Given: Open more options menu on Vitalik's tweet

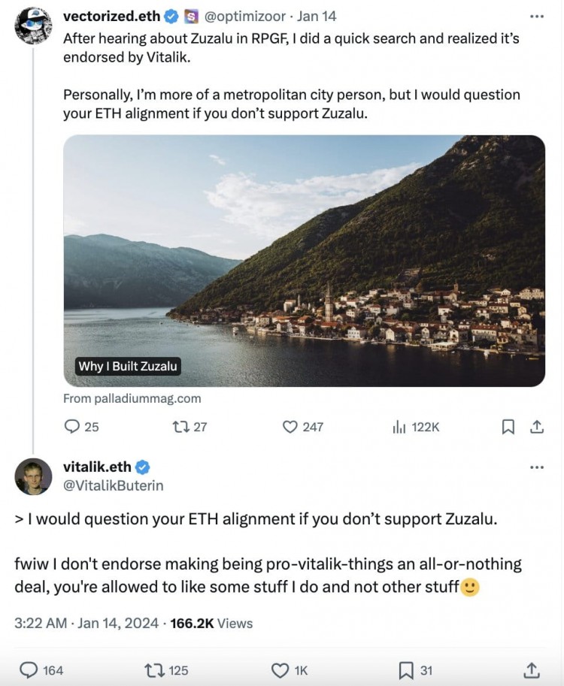Looking at the screenshot, I should pos(537,467).
